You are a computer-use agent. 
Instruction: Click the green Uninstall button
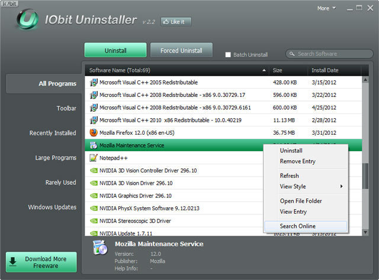pyautogui.click(x=115, y=50)
